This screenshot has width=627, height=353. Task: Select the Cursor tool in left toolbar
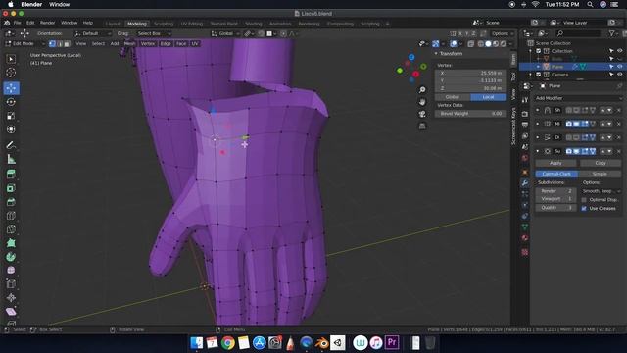pyautogui.click(x=11, y=73)
